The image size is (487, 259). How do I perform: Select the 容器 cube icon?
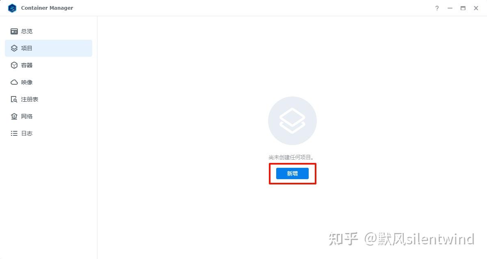pos(14,65)
